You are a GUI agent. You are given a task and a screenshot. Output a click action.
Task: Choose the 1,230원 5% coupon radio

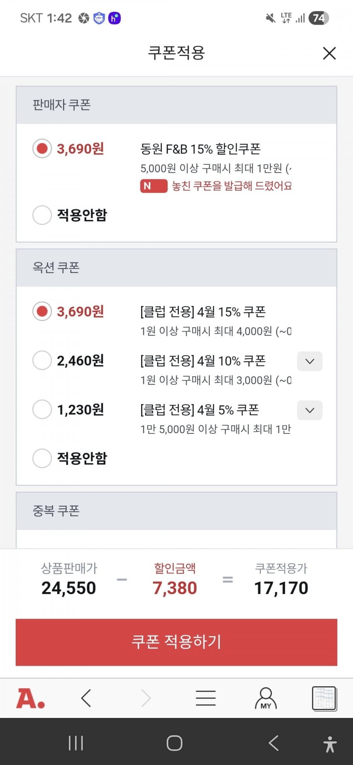pyautogui.click(x=42, y=410)
